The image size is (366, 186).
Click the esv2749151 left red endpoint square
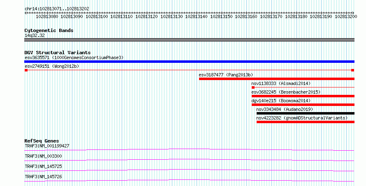click(x=26, y=70)
